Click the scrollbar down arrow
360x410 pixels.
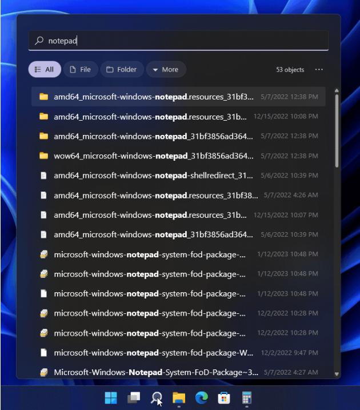[x=337, y=374]
